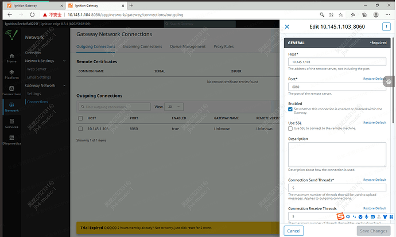Viewport: 396px width, 237px height.
Task: Add page to favorites with star icon
Action: pyautogui.click(x=341, y=15)
